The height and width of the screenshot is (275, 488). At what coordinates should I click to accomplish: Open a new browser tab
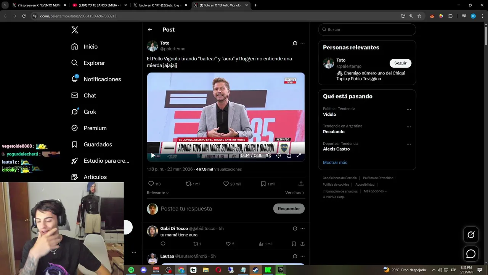point(255,5)
